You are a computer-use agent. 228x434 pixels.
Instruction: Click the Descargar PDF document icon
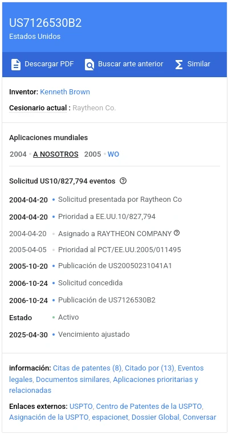point(16,65)
